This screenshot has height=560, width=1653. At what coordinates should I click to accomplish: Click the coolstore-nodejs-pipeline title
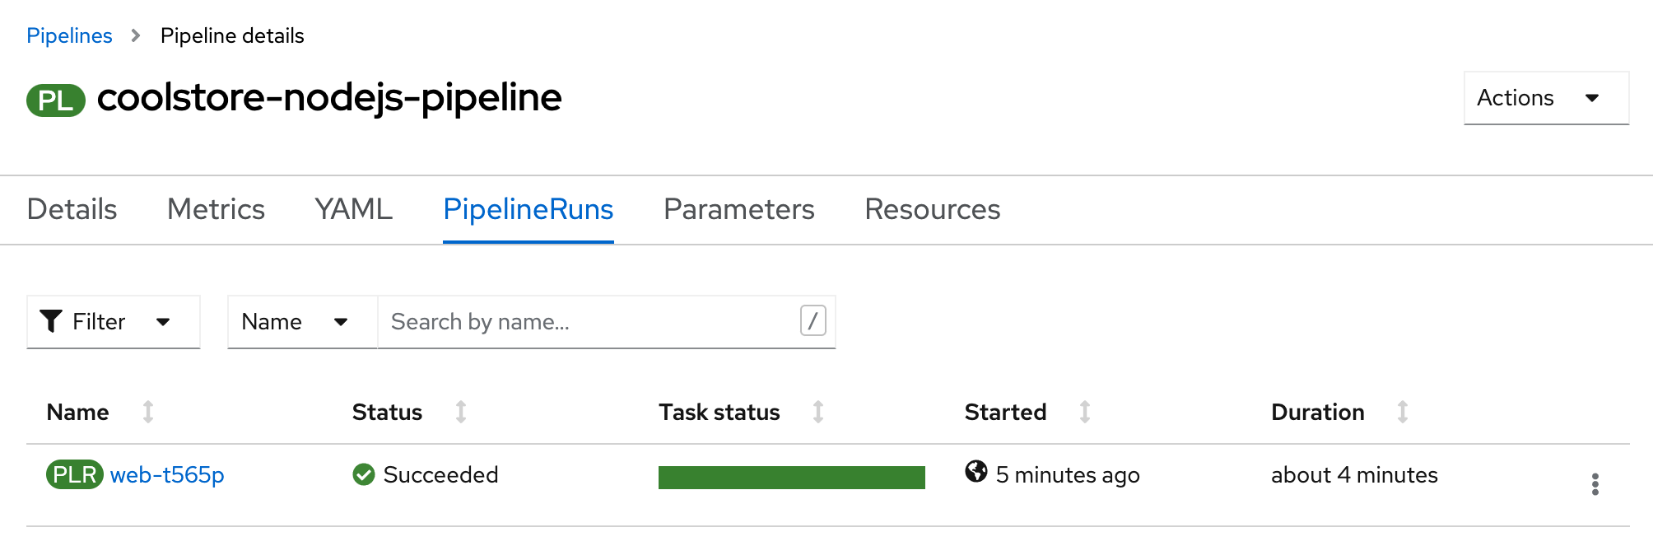329,97
